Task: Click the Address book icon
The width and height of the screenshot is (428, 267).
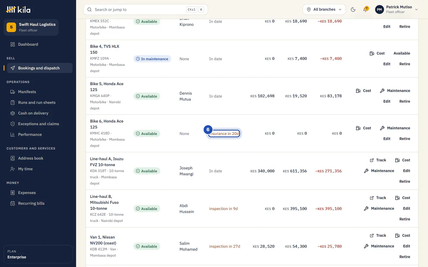Action: pos(12,158)
